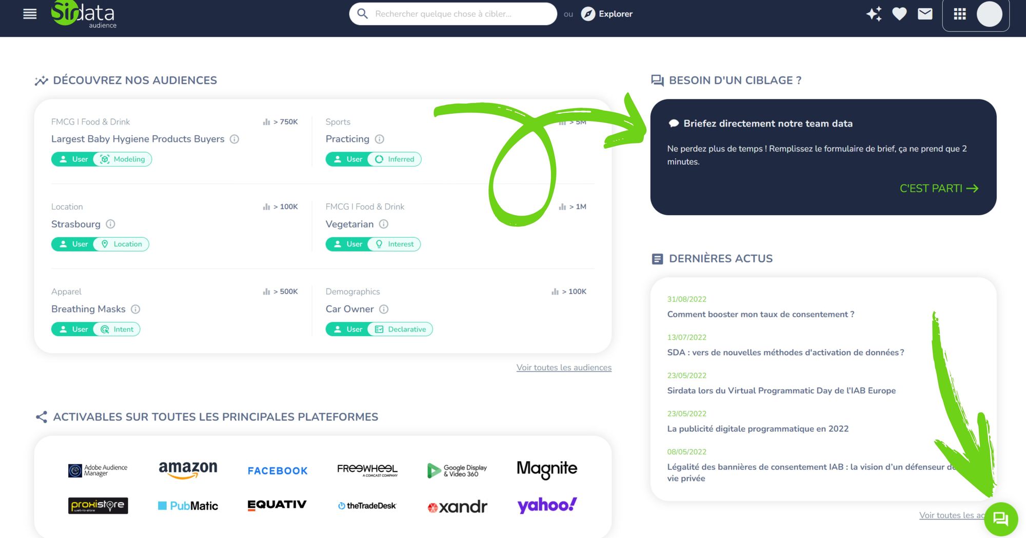Focus the targeting search field
Image resolution: width=1026 pixels, height=538 pixels.
(x=453, y=14)
